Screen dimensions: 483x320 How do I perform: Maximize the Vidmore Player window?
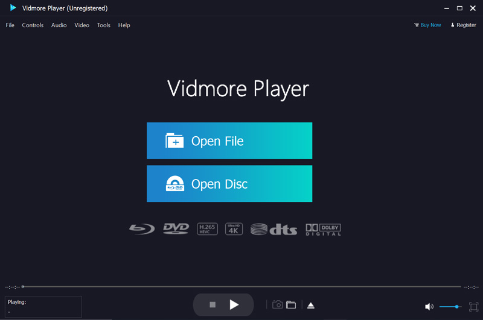tap(459, 8)
